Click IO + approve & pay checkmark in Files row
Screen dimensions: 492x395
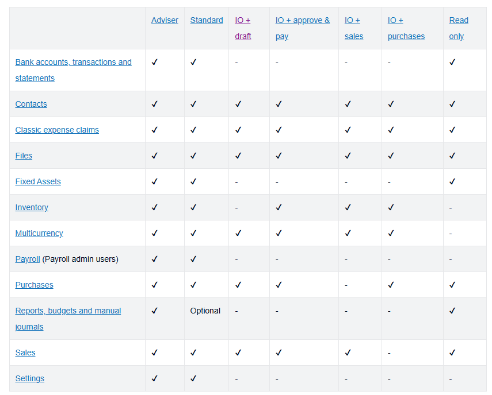[x=279, y=156]
